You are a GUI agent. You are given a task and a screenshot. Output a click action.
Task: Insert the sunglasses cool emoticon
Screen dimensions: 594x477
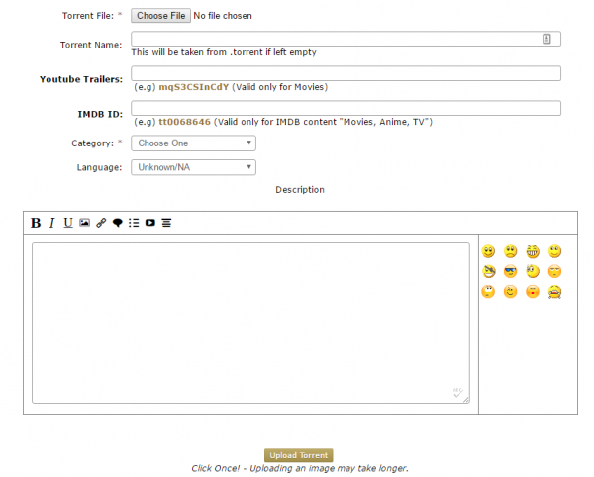tap(511, 271)
